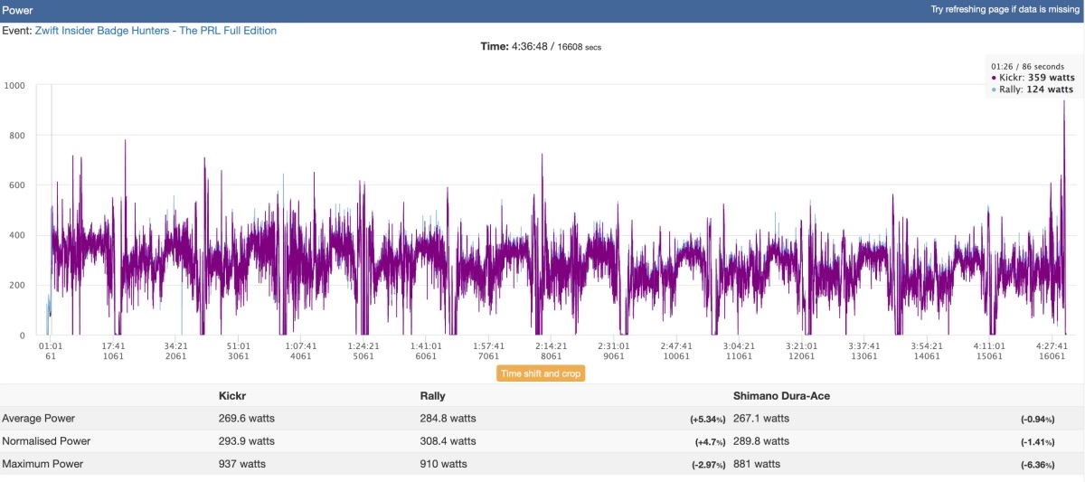Click the Shimano Dura-Ace column header
Viewport: 1085px width, 482px height.
[x=782, y=395]
